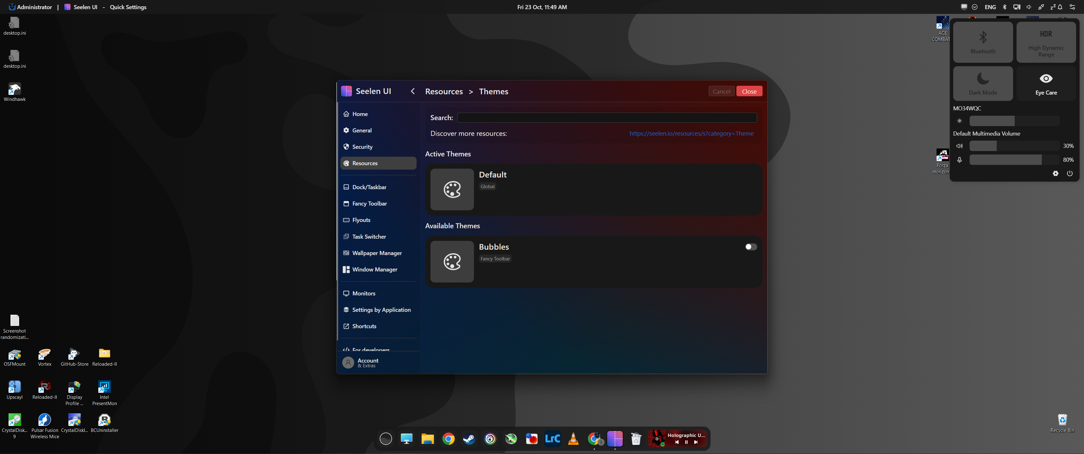Select the BCUninstaller desktop shortcut

(104, 423)
